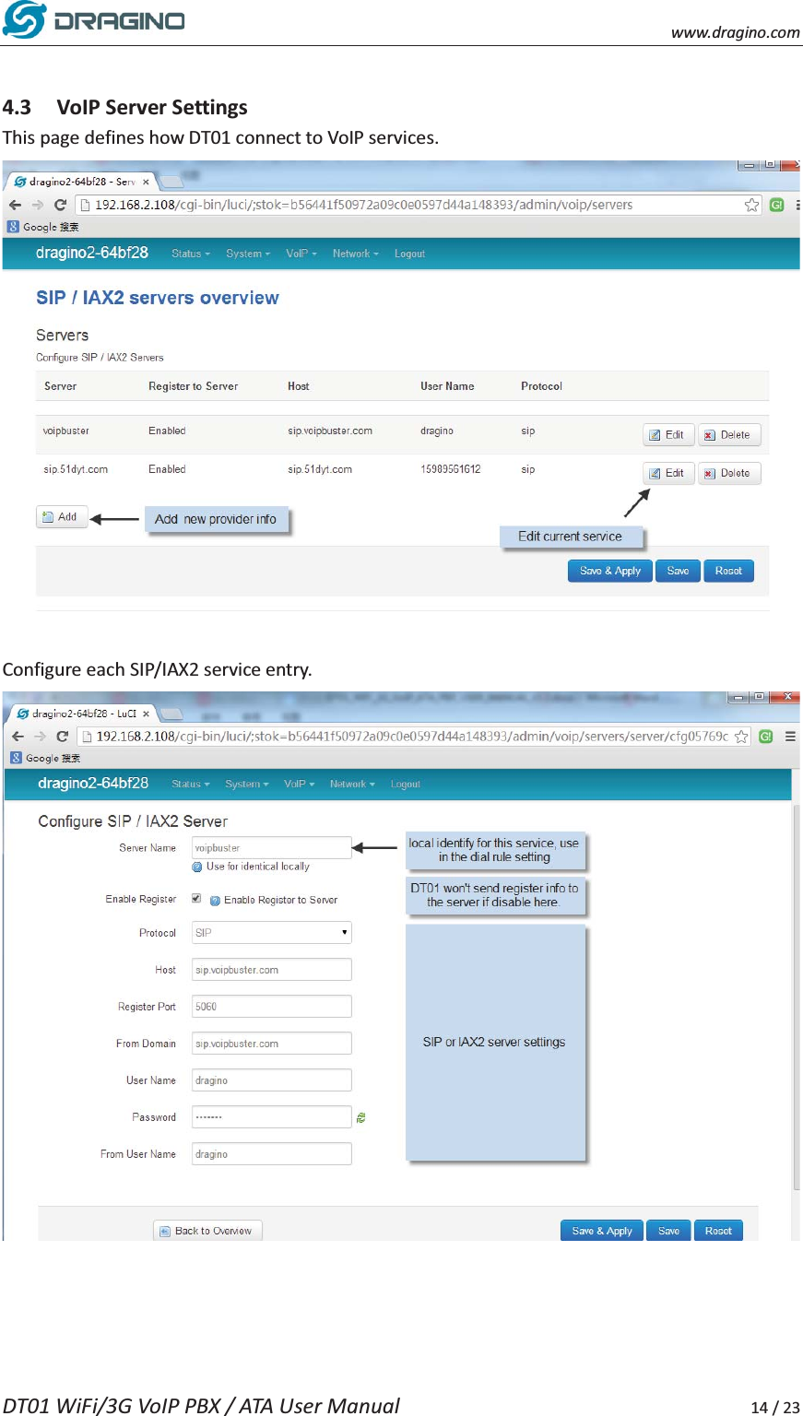Screen dimensions: 803x1416
Task: Edit the voipbuster server entry
Action: point(668,435)
